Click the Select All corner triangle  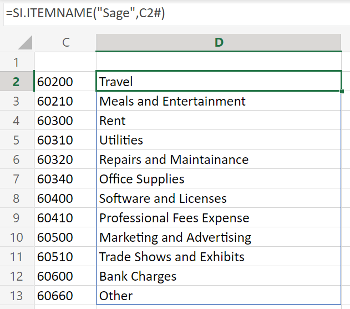pyautogui.click(x=25, y=42)
